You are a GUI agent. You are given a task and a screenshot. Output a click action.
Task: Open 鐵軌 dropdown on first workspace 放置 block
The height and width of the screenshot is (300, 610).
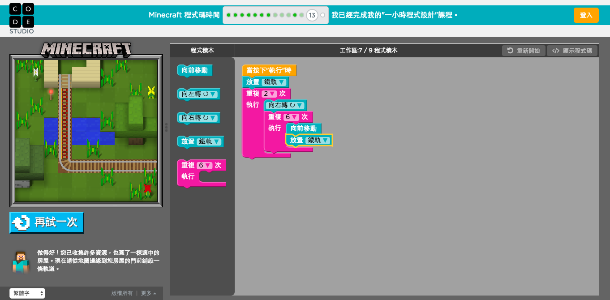pyautogui.click(x=274, y=82)
